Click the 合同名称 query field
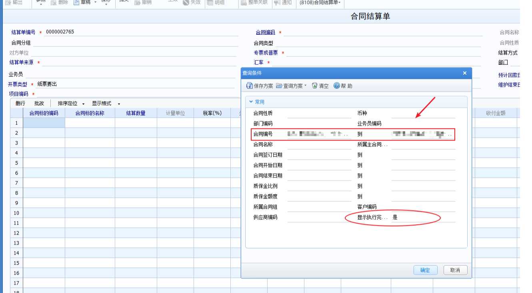The width and height of the screenshot is (532, 293). (319, 145)
